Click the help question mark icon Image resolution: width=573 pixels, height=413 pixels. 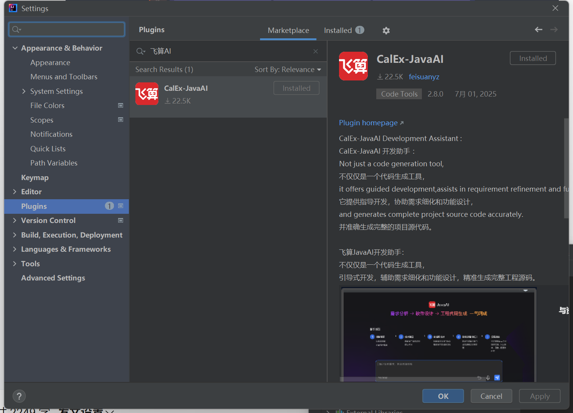tap(19, 396)
